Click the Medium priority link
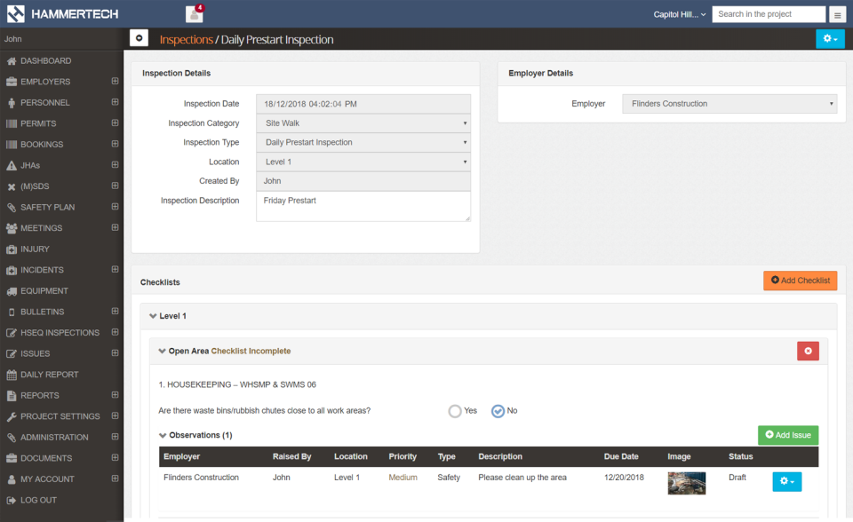Screen dimensions: 853x522 tap(403, 478)
